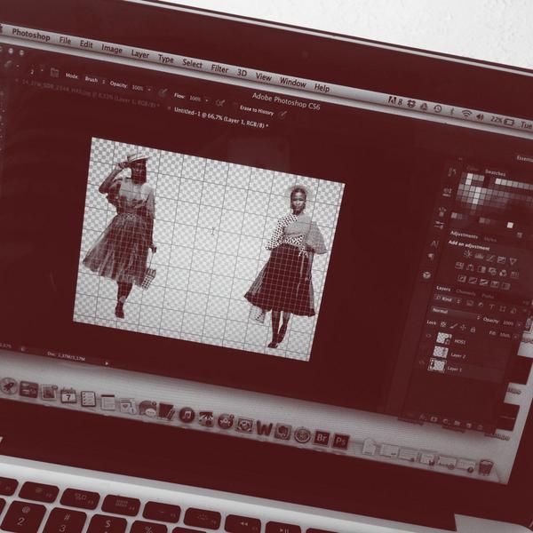Open the layer Fill dropdown arrow

(515, 336)
